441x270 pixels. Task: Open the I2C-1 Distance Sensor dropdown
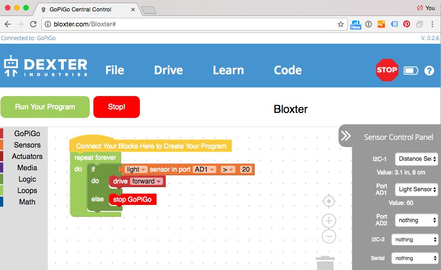point(416,159)
